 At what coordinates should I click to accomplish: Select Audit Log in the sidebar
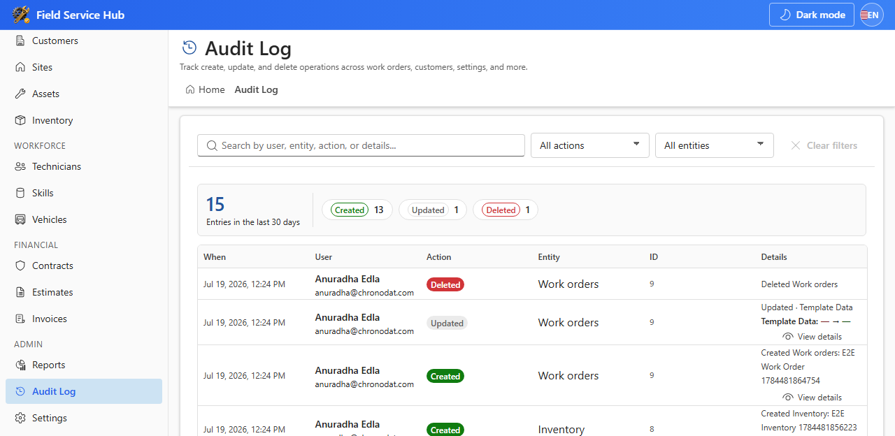(84, 391)
